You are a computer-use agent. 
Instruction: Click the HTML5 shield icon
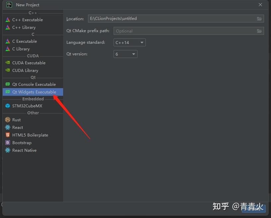click(8, 135)
